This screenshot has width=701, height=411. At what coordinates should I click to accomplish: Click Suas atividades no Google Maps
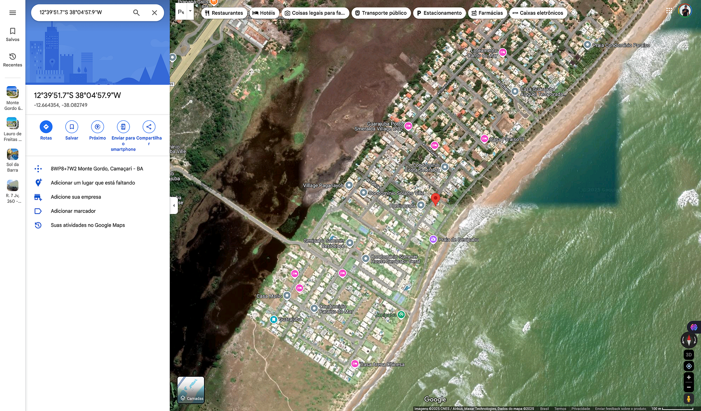(x=88, y=225)
